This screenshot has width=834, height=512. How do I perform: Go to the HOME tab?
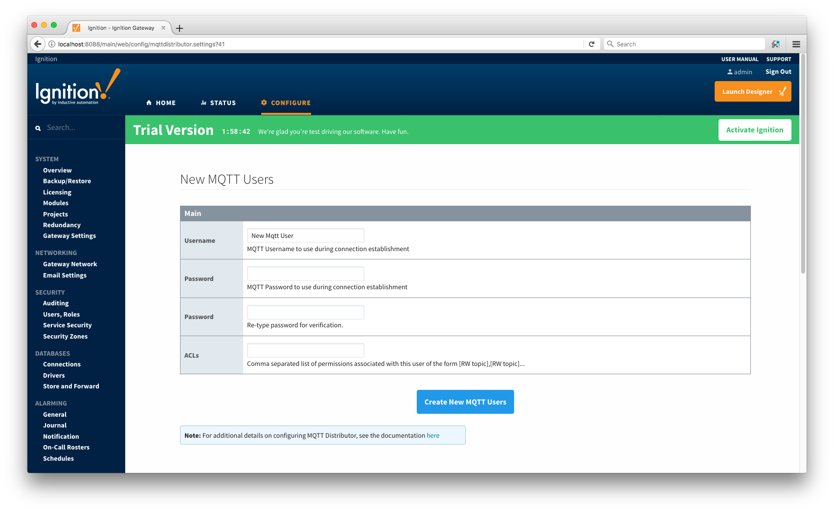point(161,103)
